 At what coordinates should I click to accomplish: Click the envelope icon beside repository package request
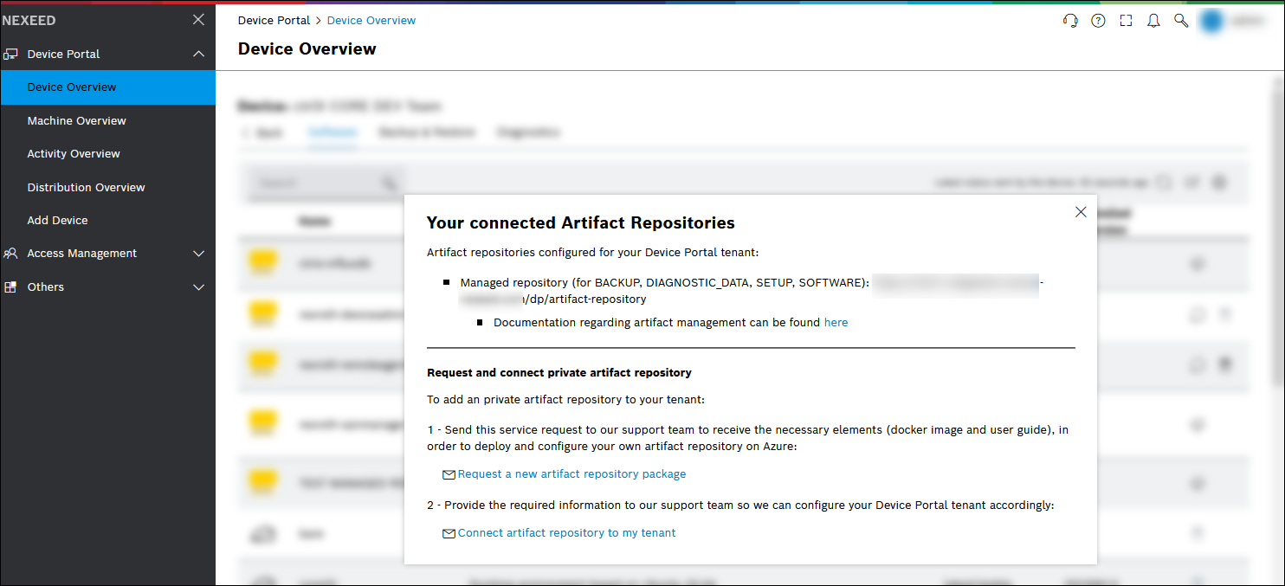449,474
